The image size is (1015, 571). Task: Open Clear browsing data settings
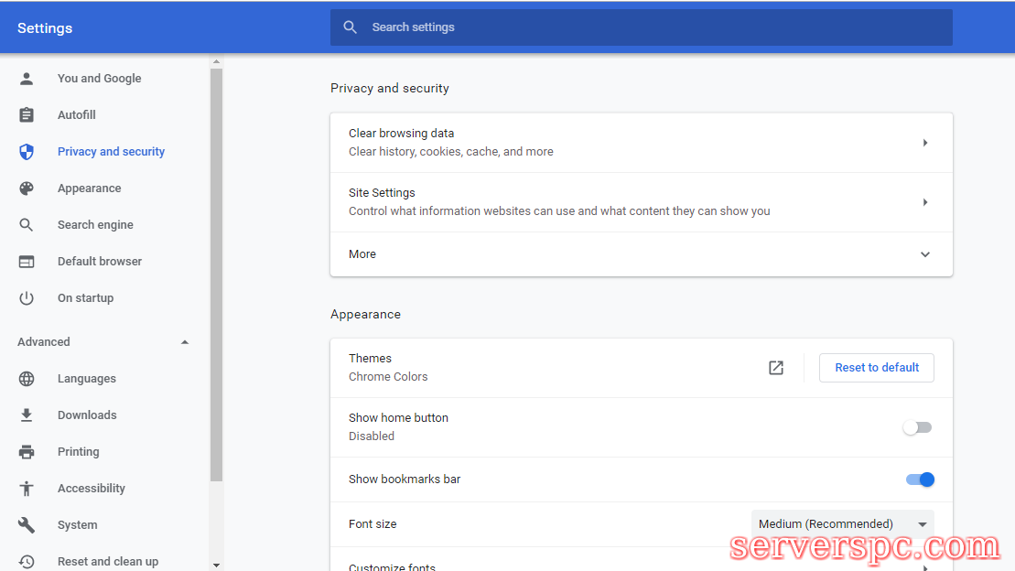tap(641, 143)
